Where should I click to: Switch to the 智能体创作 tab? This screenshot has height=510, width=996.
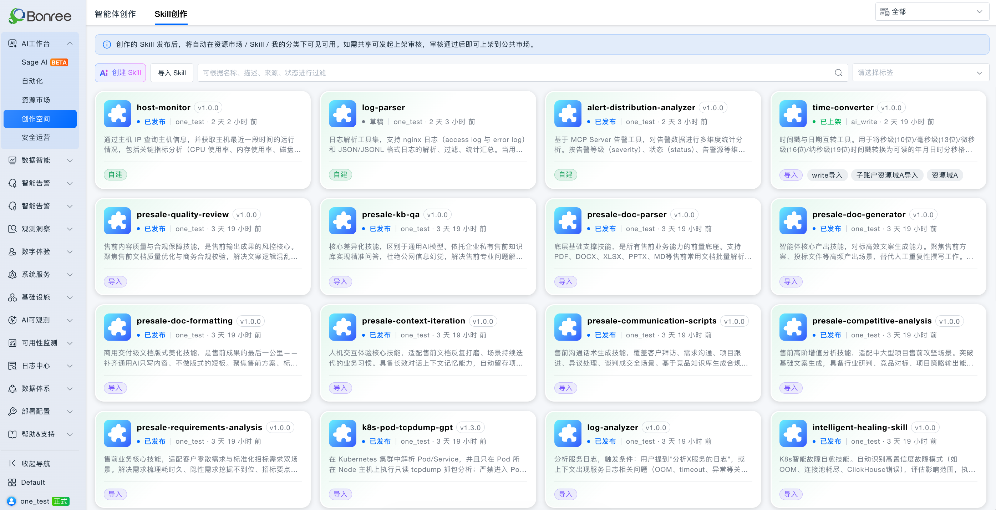click(x=115, y=14)
